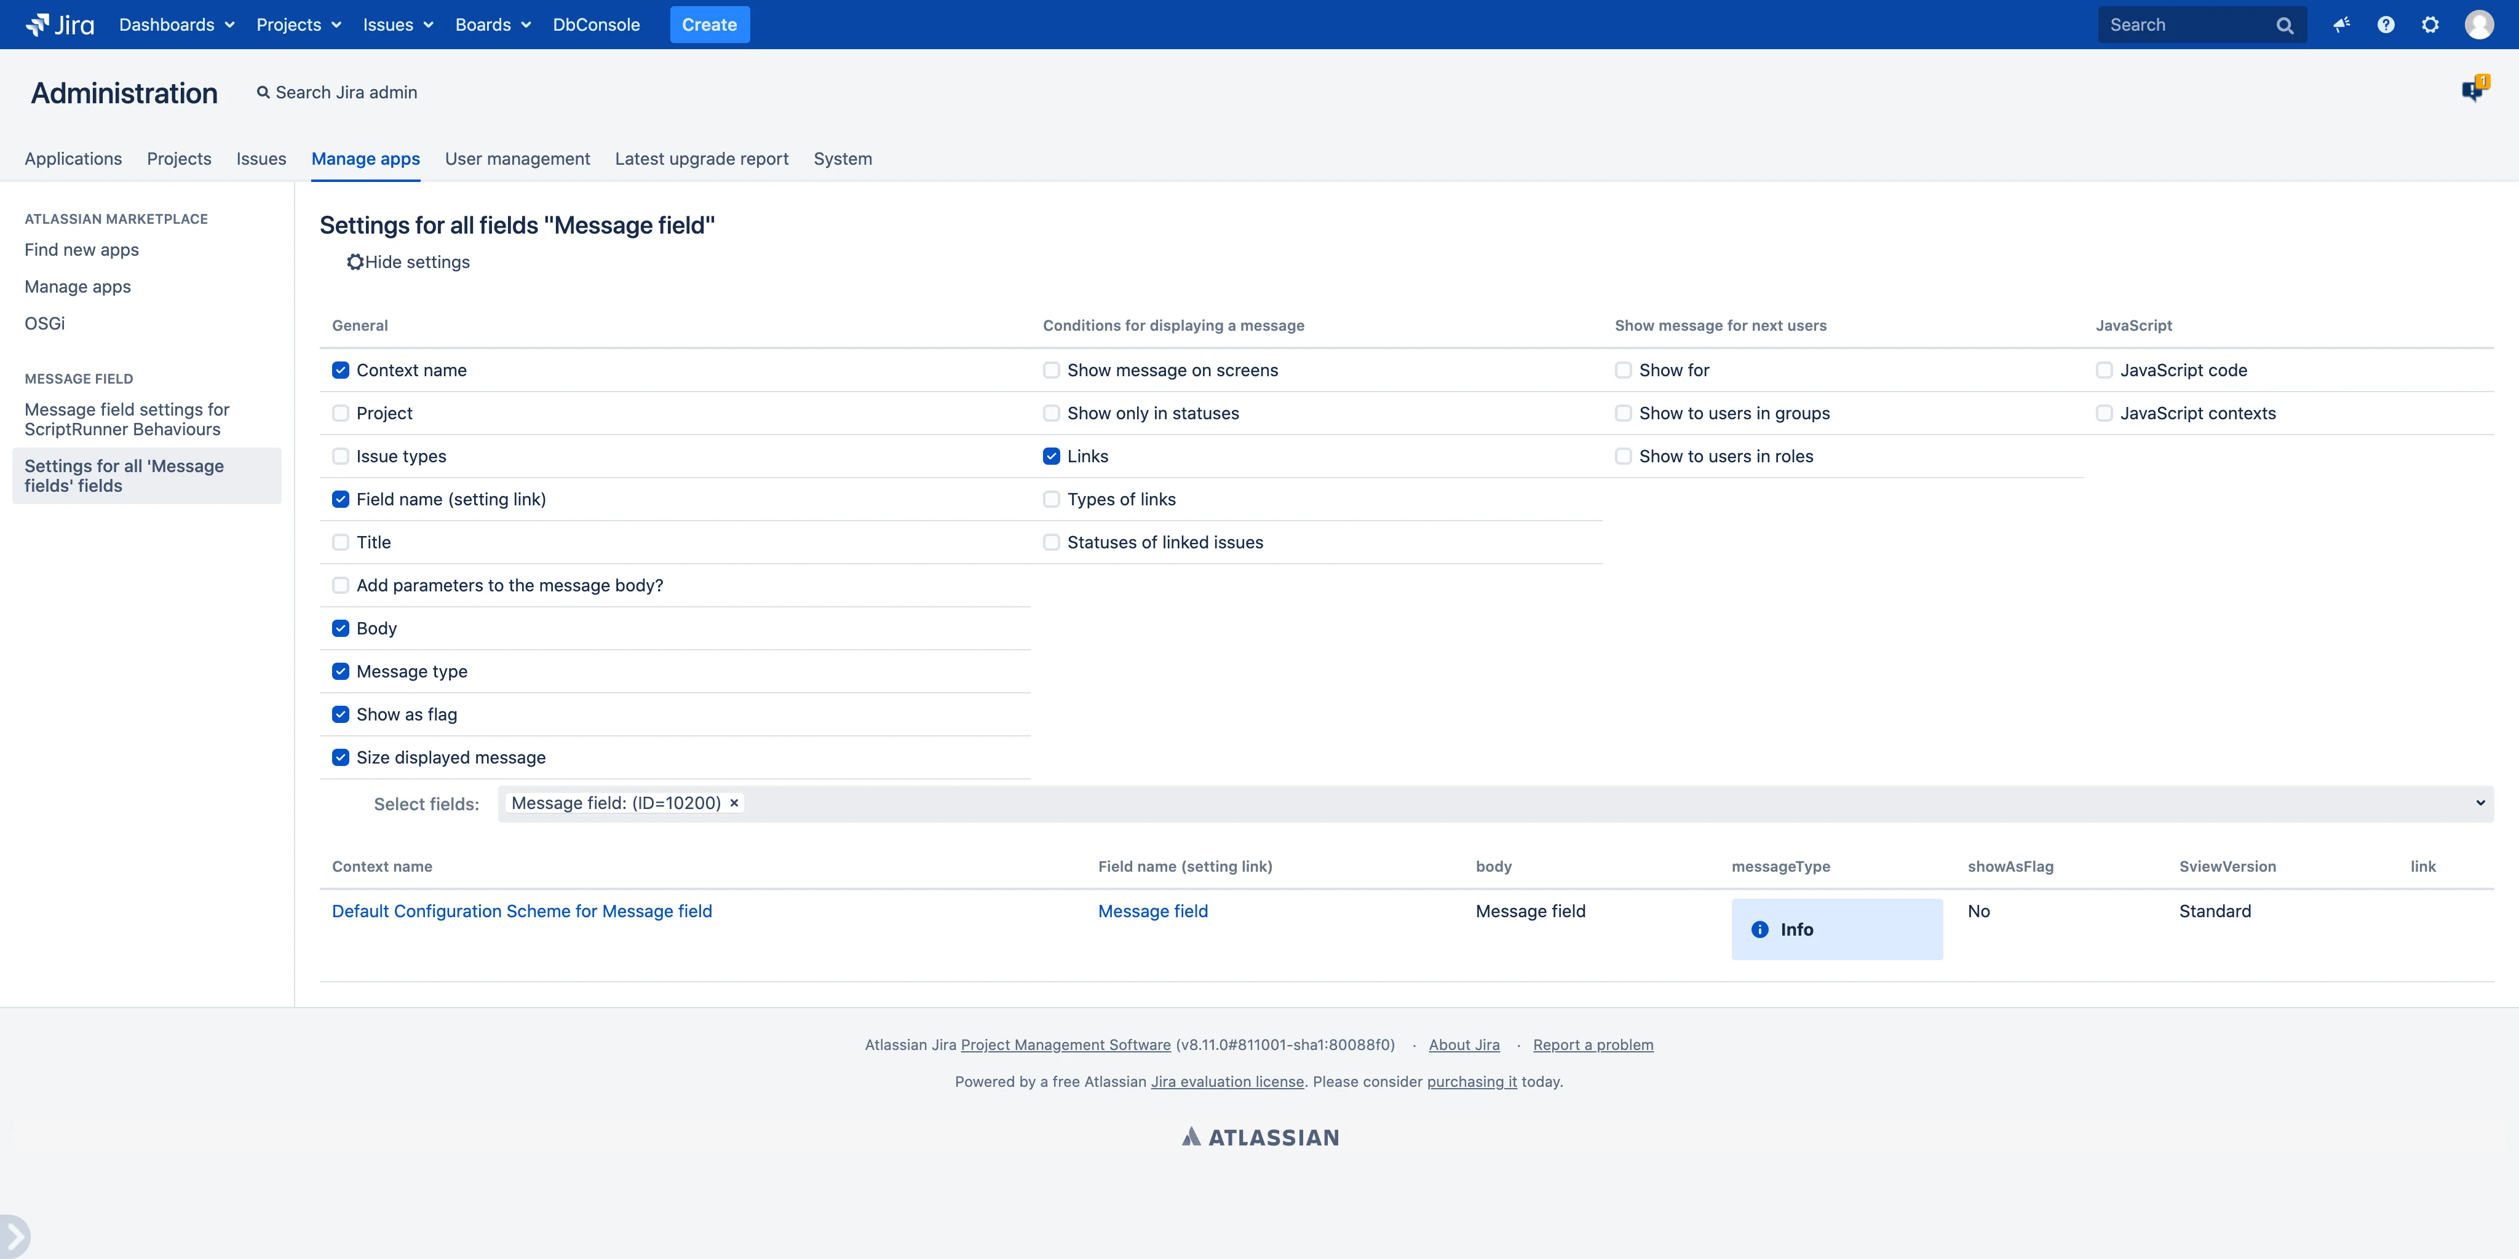The height and width of the screenshot is (1259, 2519).
Task: Click the search magnifier icon in top bar
Action: tap(2285, 25)
